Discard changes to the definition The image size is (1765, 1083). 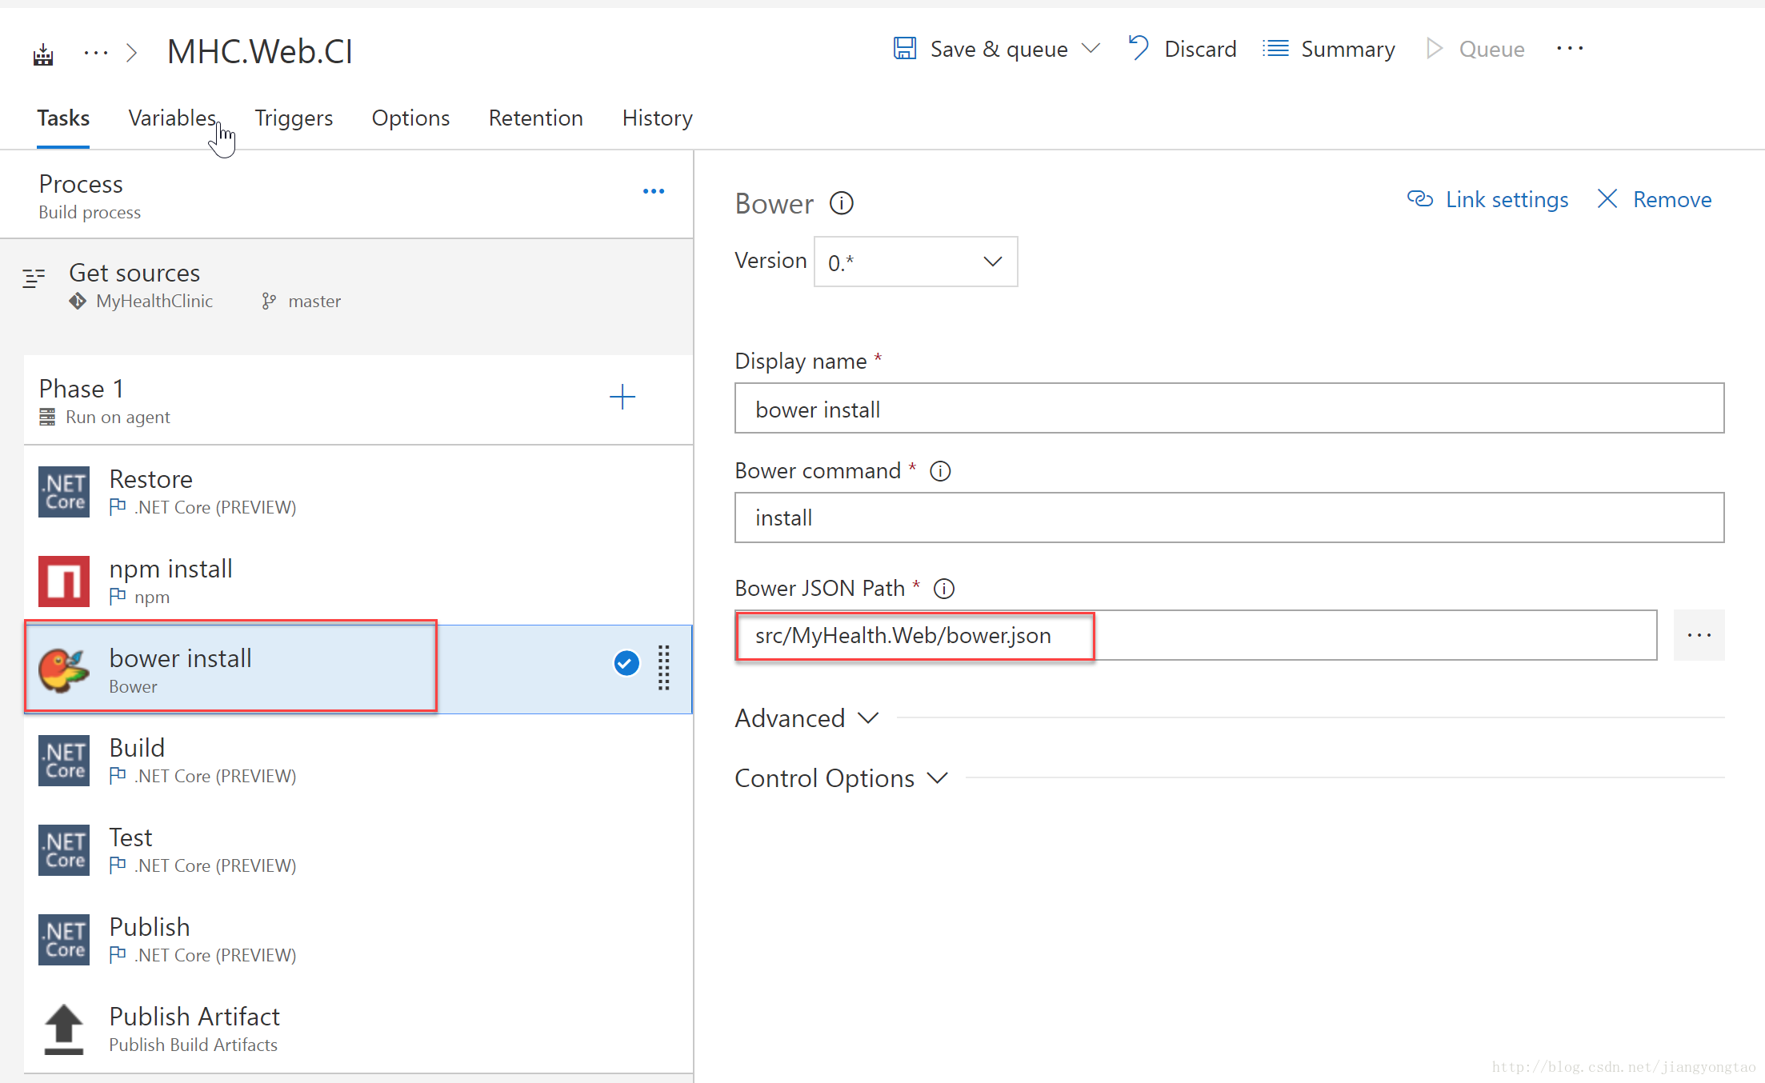pos(1183,49)
